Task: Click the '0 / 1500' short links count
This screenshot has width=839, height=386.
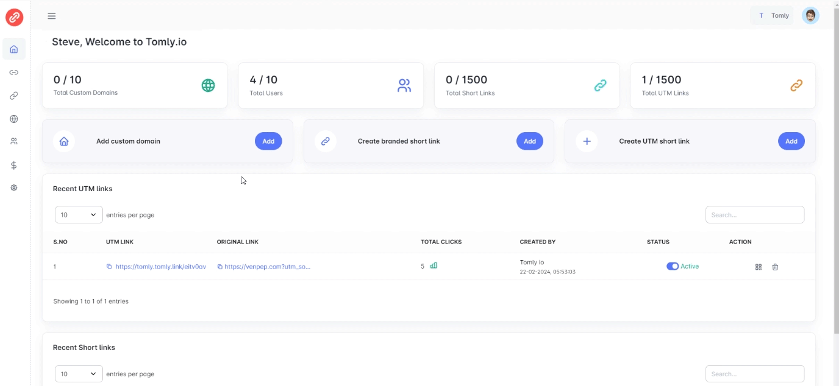Action: (x=466, y=80)
